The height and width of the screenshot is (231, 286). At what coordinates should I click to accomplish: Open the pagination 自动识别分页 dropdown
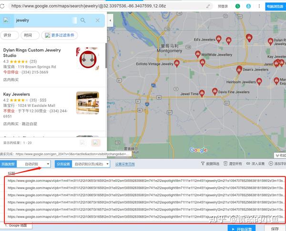tap(91, 164)
